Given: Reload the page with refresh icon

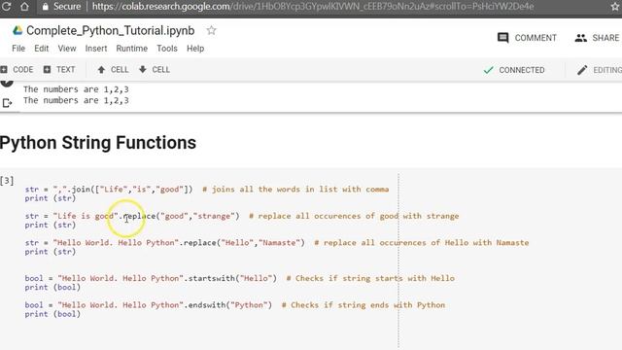Looking at the screenshot, I should [x=6, y=7].
